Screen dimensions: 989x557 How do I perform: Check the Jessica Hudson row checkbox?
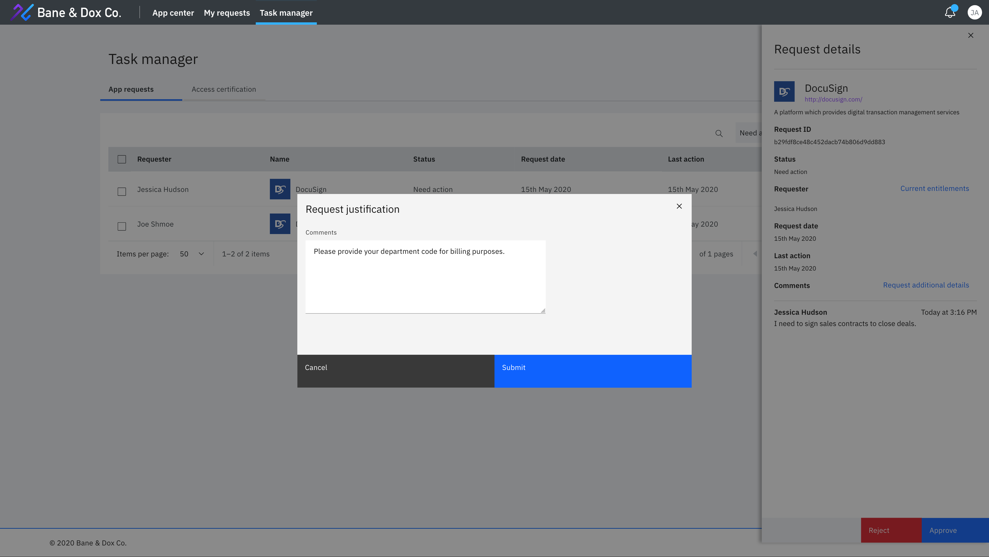pyautogui.click(x=122, y=191)
